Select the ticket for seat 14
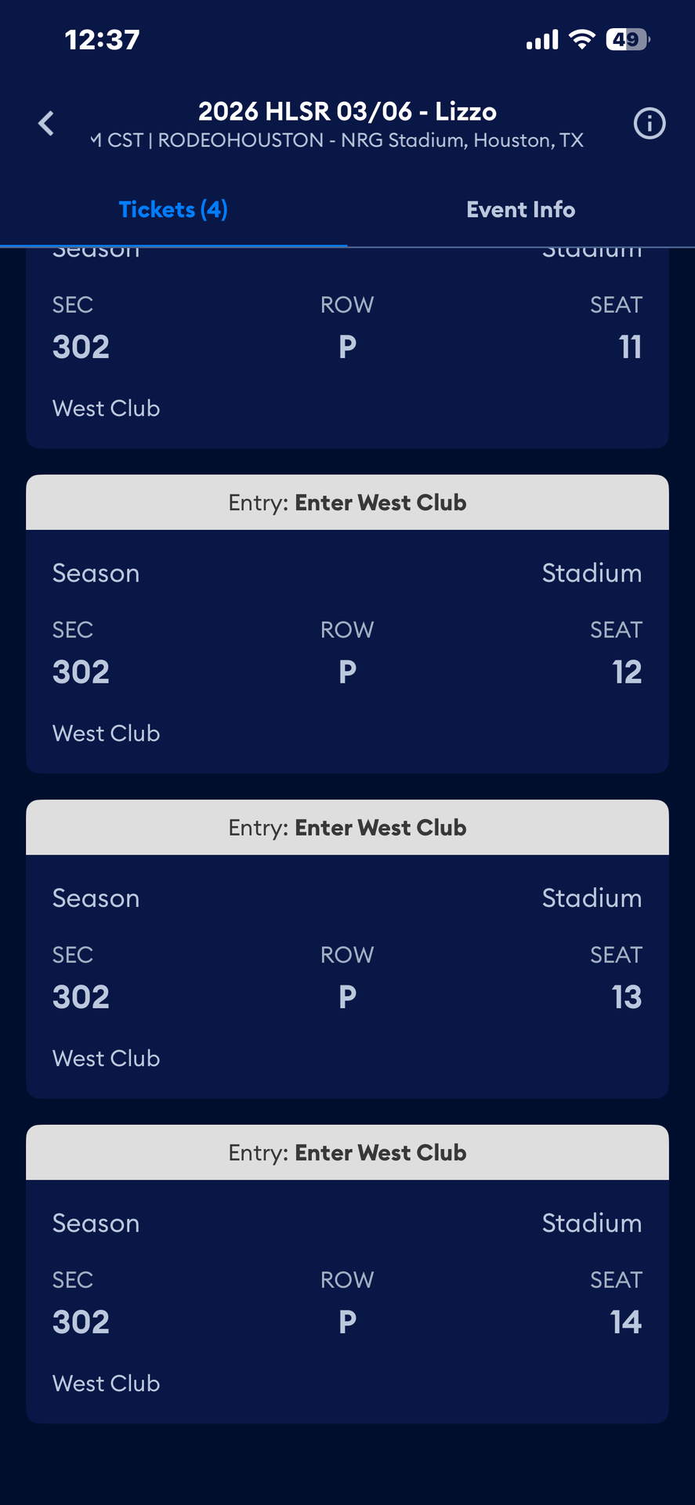Viewport: 695px width, 1505px height. pyautogui.click(x=347, y=1302)
